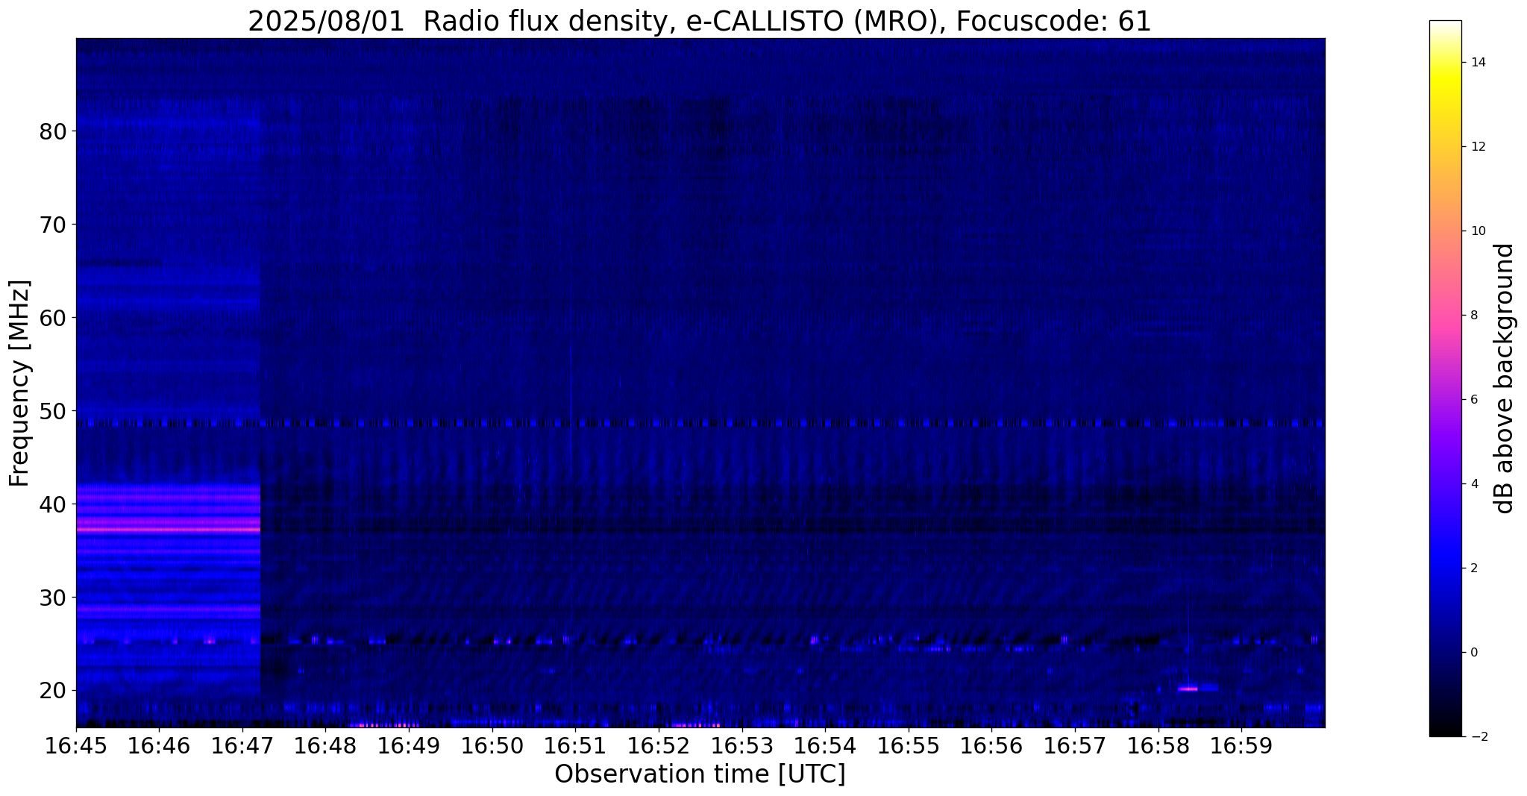1527x796 pixels.
Task: Click the 16:51 time tick label
Action: click(576, 746)
